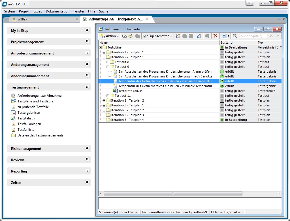Image resolution: width=290 pixels, height=221 pixels.
Task: Click the edit (hand with pencil) toolbar icon
Action: (131, 36)
